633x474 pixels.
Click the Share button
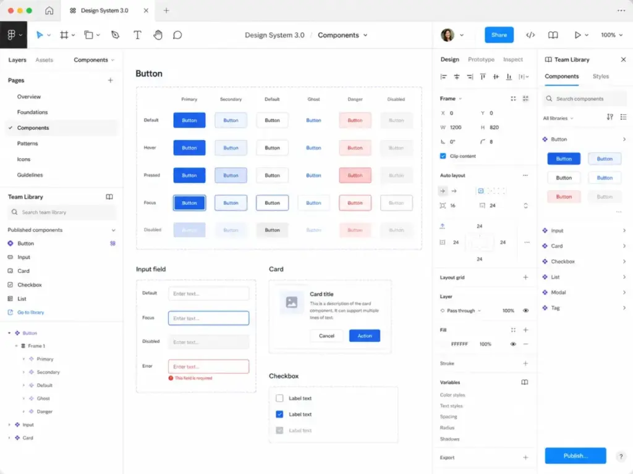[x=499, y=35]
